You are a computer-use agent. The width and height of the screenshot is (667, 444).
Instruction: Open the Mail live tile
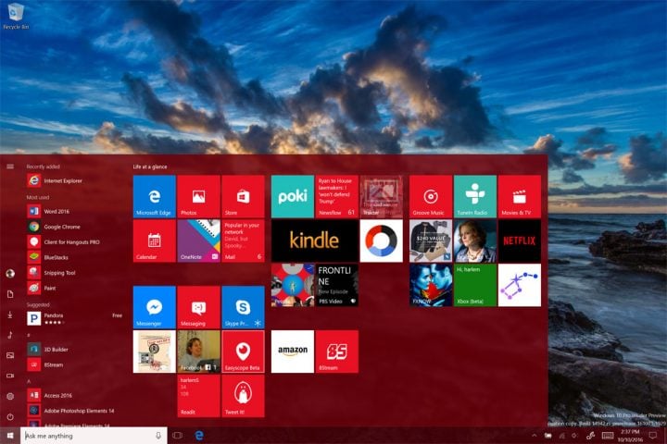tap(243, 240)
